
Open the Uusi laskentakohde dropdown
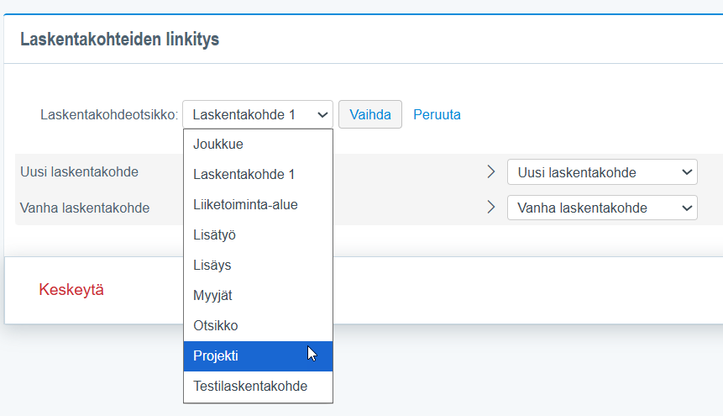(602, 172)
